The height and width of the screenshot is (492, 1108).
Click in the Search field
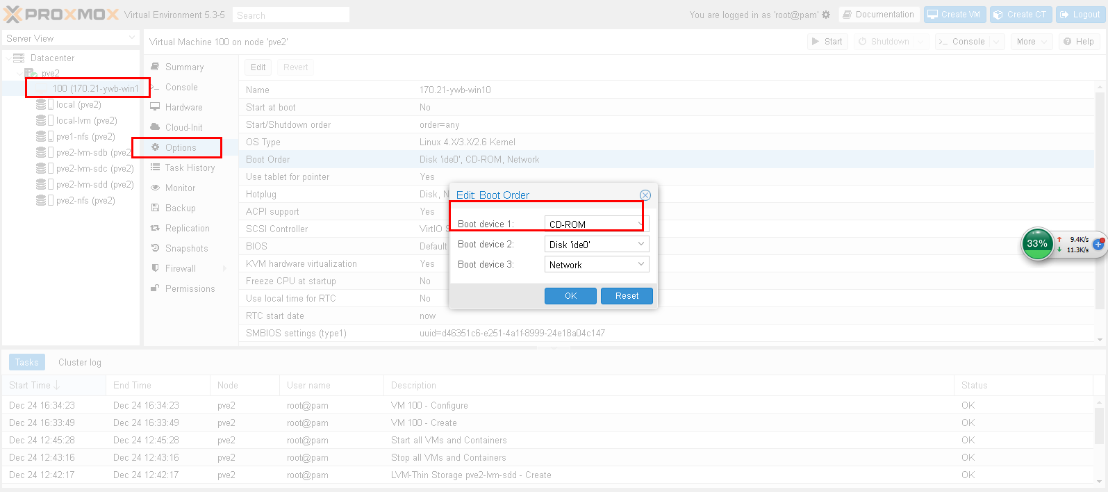pos(290,15)
